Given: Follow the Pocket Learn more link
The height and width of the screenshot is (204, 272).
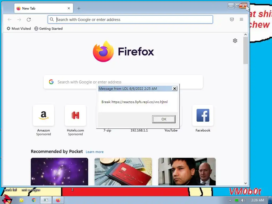Looking at the screenshot, I should [95, 152].
